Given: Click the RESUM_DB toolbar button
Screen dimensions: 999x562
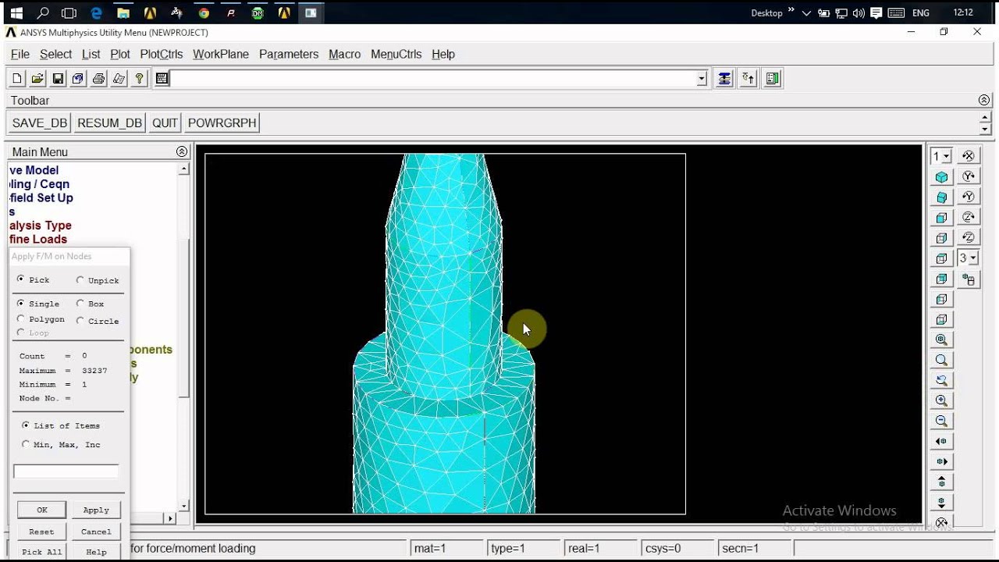Looking at the screenshot, I should click(x=110, y=123).
